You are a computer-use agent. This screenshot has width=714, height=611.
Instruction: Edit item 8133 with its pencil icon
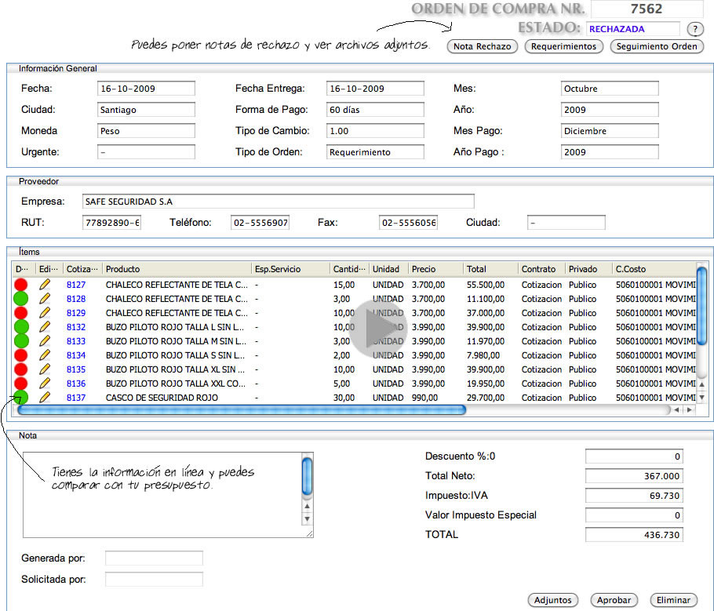point(45,341)
